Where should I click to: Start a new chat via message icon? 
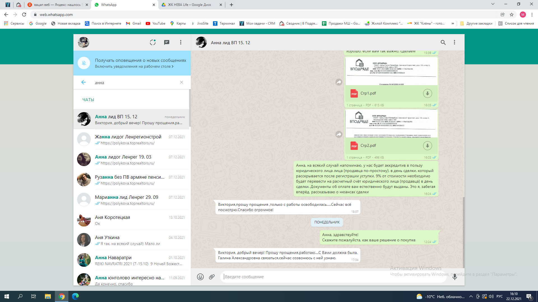coord(166,42)
